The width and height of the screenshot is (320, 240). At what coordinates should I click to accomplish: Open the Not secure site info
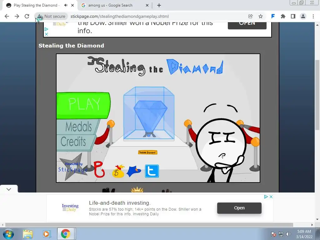tap(52, 16)
